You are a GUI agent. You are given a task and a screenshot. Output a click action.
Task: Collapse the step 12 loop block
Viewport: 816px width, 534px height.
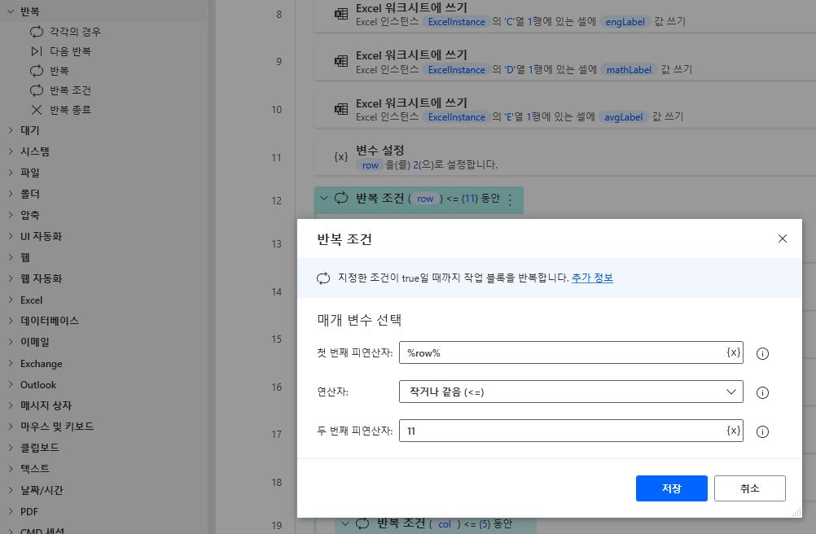tap(323, 198)
